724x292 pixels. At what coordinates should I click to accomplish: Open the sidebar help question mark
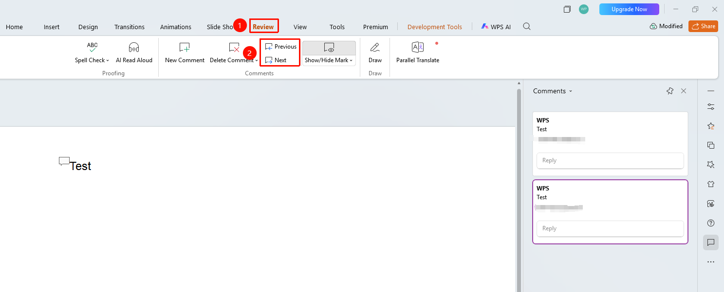pos(711,223)
